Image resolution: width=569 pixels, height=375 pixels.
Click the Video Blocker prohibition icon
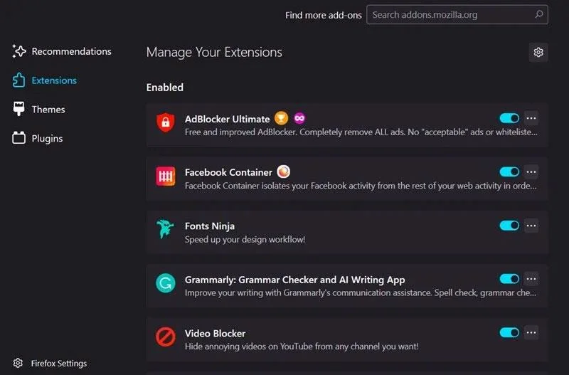166,337
